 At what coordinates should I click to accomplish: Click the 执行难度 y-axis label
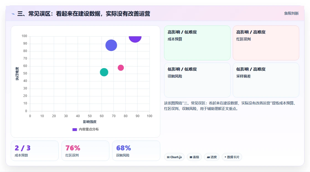pos(17,74)
